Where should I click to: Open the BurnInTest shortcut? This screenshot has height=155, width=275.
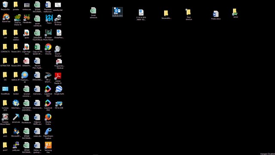(x=6, y=18)
